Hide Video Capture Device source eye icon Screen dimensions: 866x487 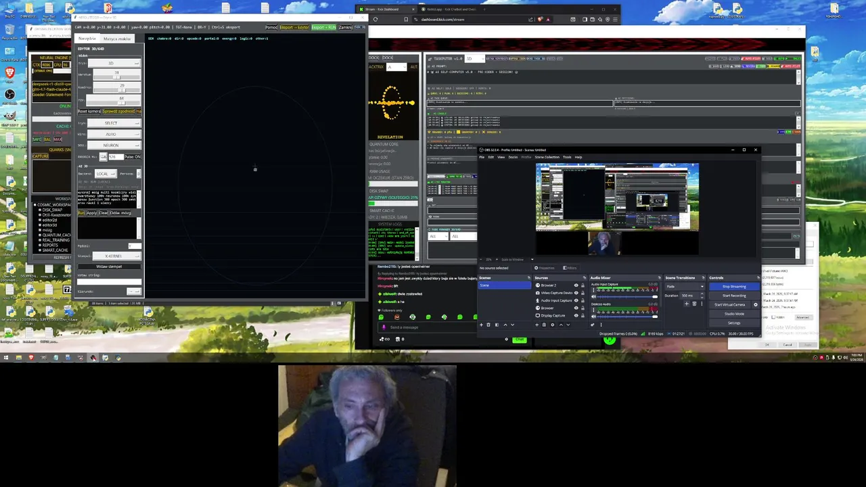pyautogui.click(x=576, y=293)
